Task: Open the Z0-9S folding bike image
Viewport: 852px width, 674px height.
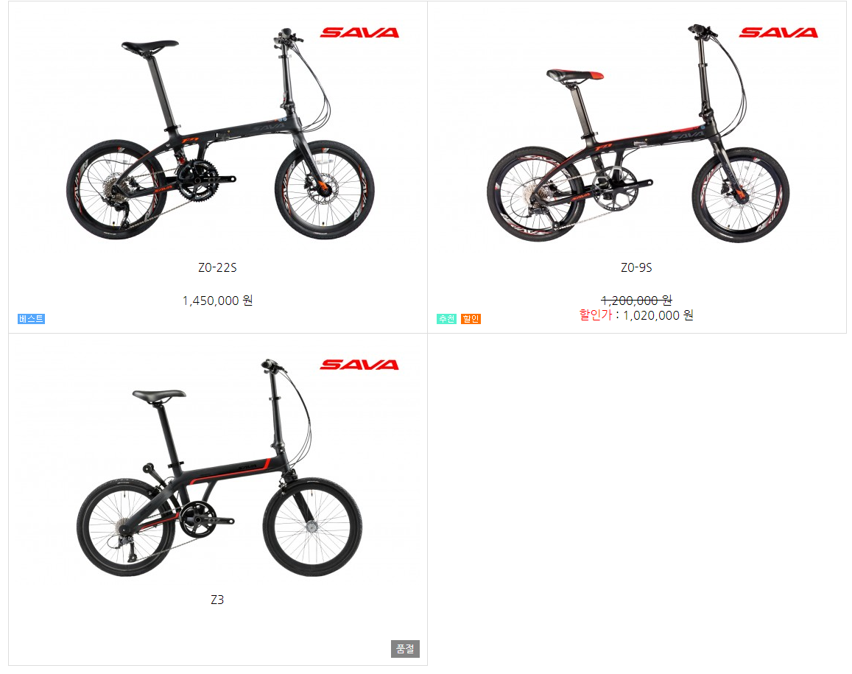Action: point(638,134)
